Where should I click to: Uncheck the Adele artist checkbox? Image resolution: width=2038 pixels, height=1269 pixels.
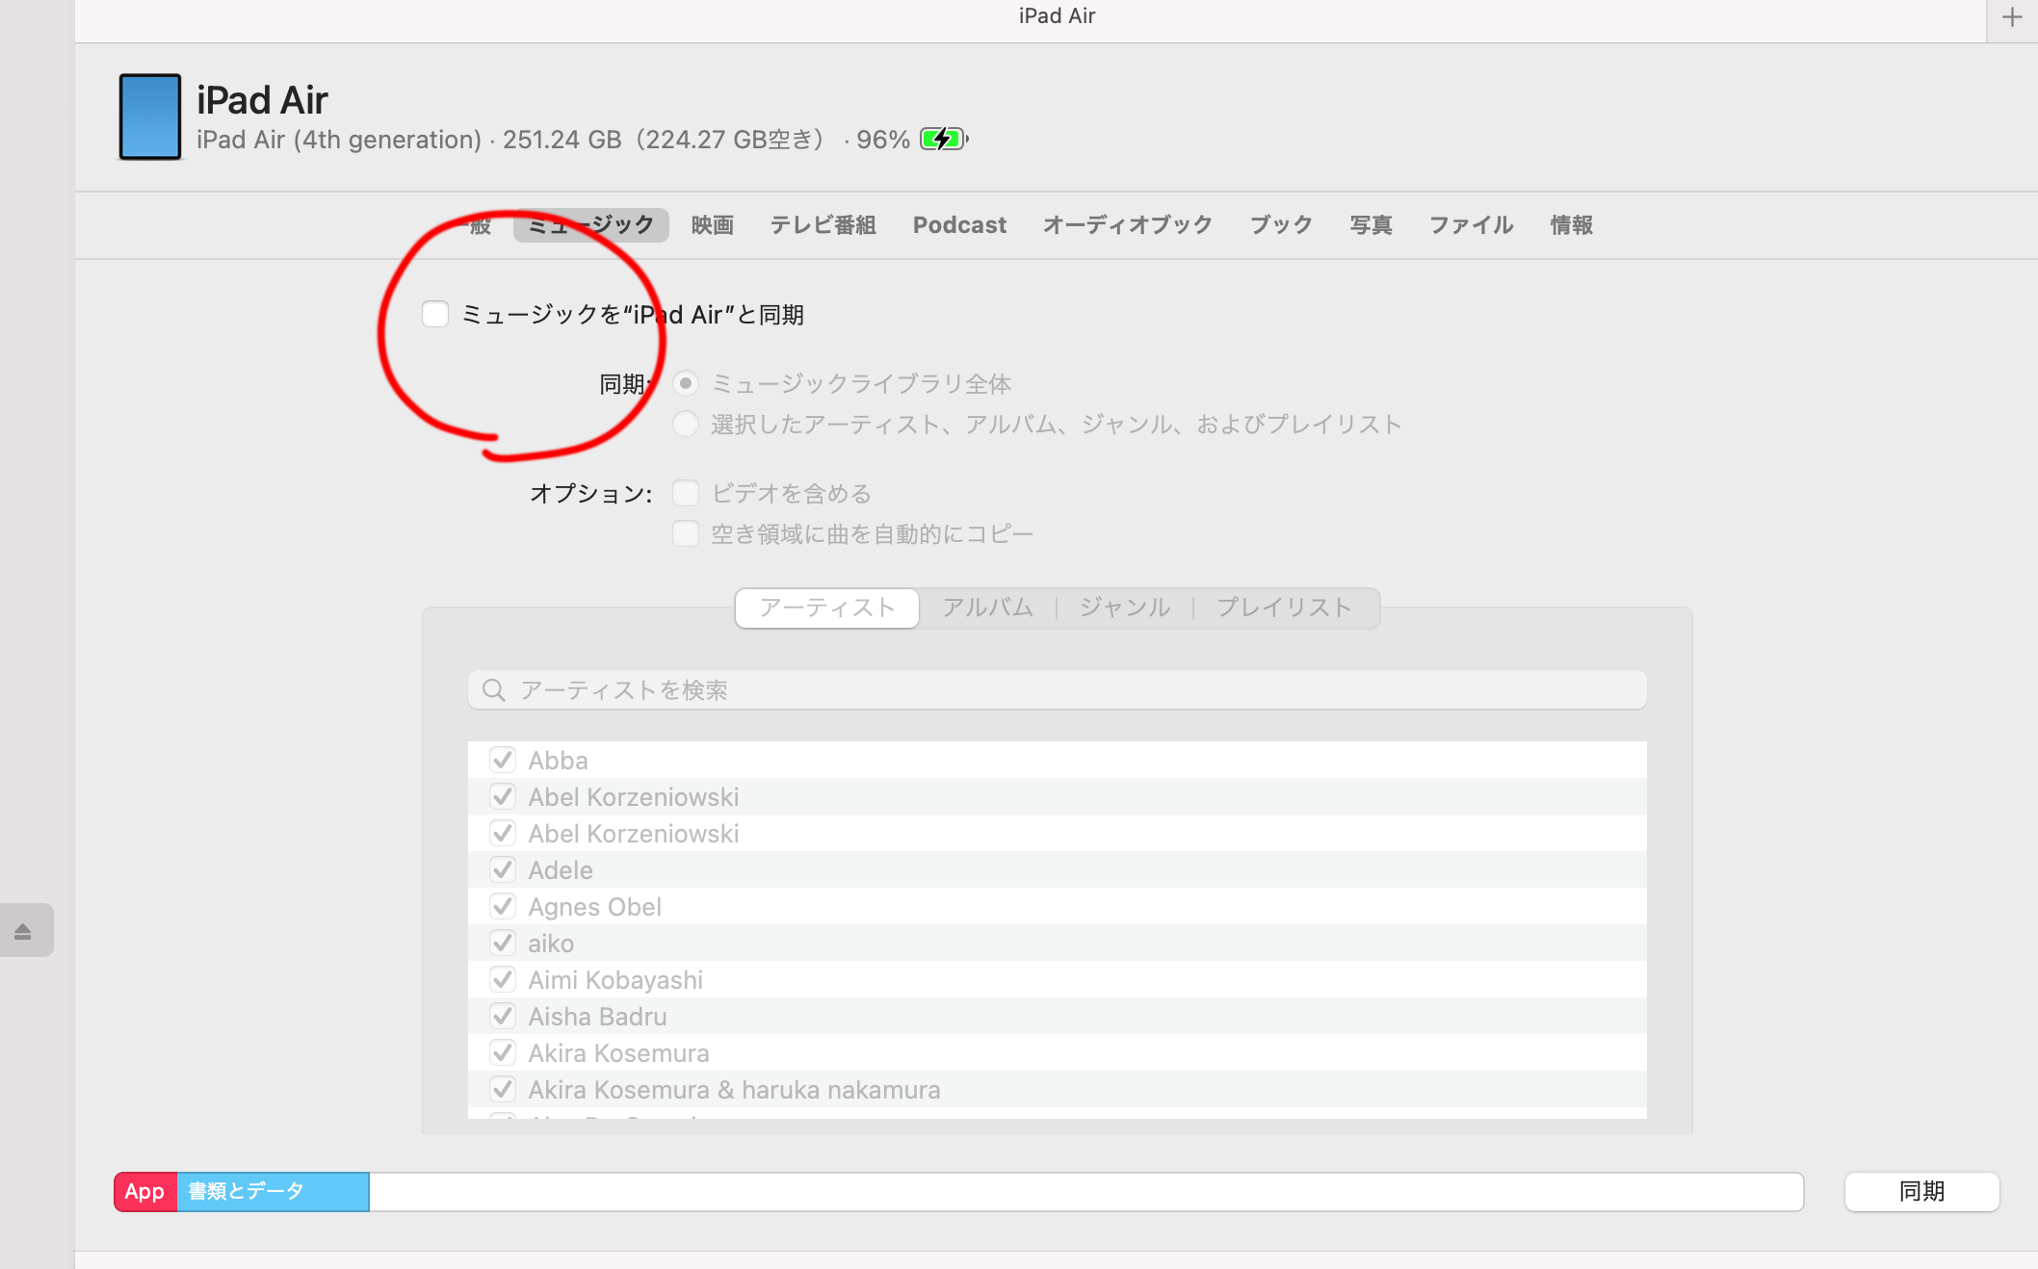(503, 870)
